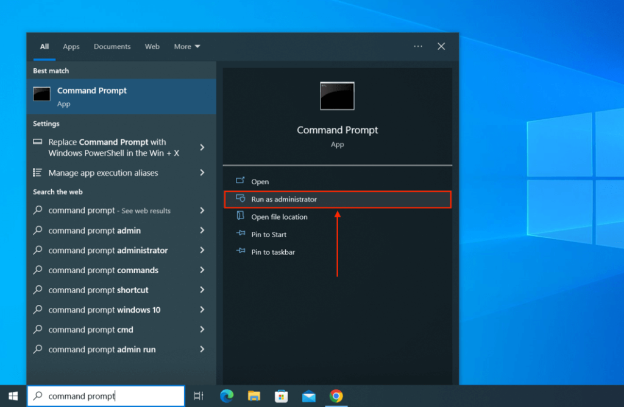Select the Web search tab
The image size is (624, 407).
pyautogui.click(x=152, y=46)
